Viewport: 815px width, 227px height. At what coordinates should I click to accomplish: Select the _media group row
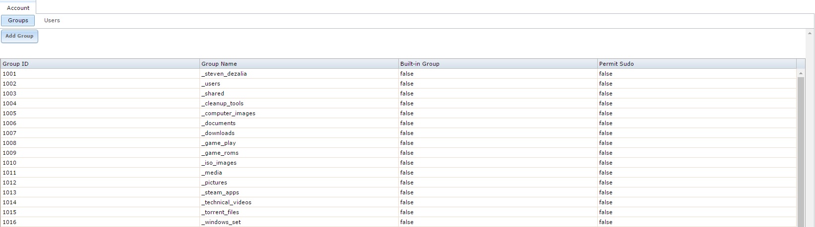pos(212,173)
